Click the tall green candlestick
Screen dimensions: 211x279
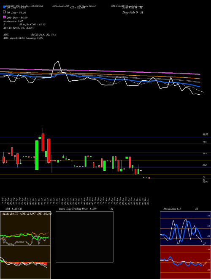(x=37, y=155)
